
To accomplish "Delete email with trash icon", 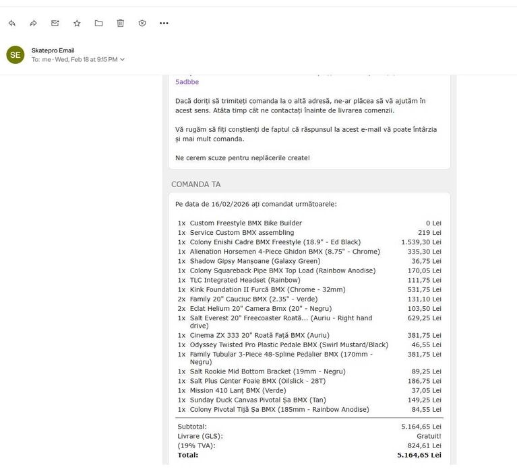I will pos(121,23).
